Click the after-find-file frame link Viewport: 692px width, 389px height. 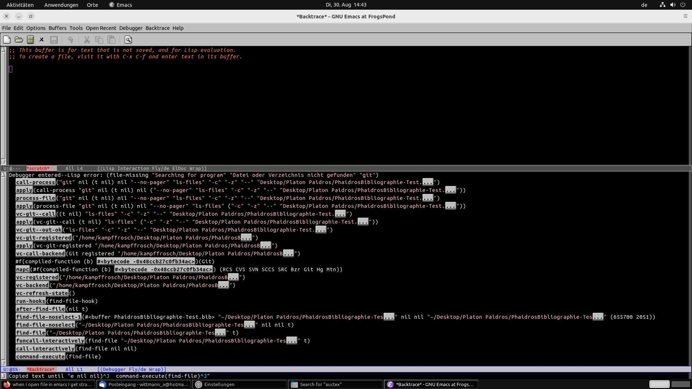pos(40,309)
